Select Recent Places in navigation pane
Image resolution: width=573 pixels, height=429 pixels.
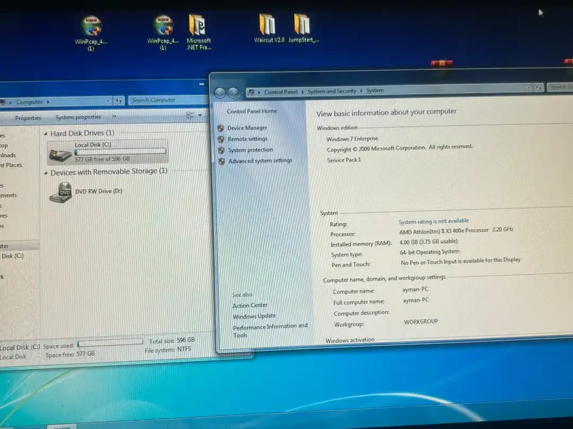point(11,165)
